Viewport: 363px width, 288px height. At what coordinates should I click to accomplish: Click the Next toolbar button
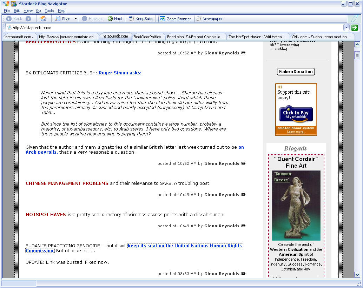tap(115, 19)
